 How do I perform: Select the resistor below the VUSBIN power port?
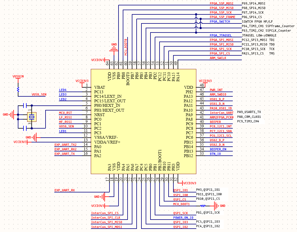pos(18,90)
